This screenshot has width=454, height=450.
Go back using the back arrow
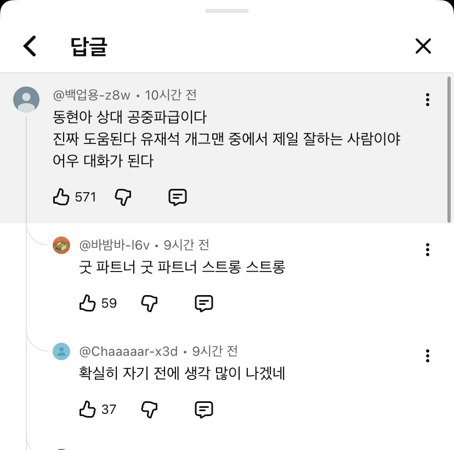point(30,46)
